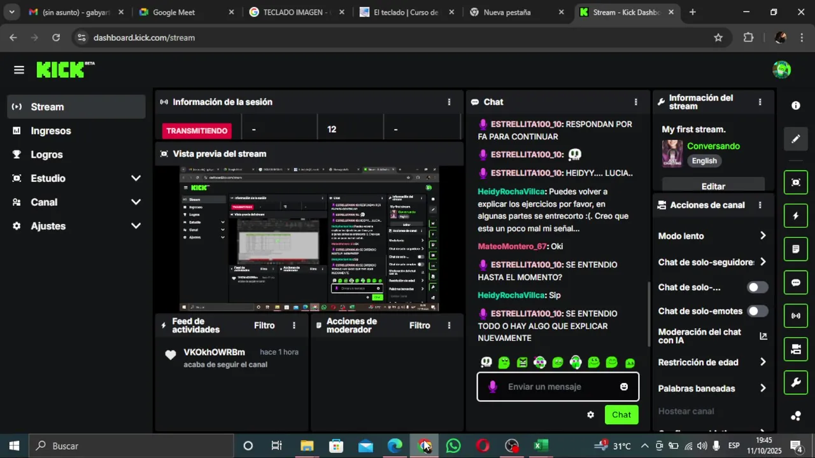Open the emoji picker in the message box
Viewport: 815px width, 458px height.
[x=624, y=387]
